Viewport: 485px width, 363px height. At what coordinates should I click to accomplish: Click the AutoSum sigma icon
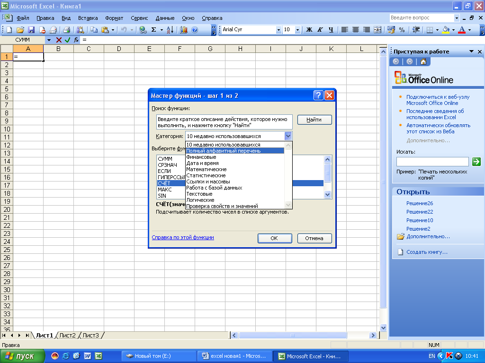point(154,30)
